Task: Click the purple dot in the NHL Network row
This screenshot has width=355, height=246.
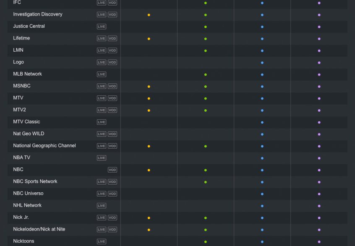Action: tap(319, 206)
